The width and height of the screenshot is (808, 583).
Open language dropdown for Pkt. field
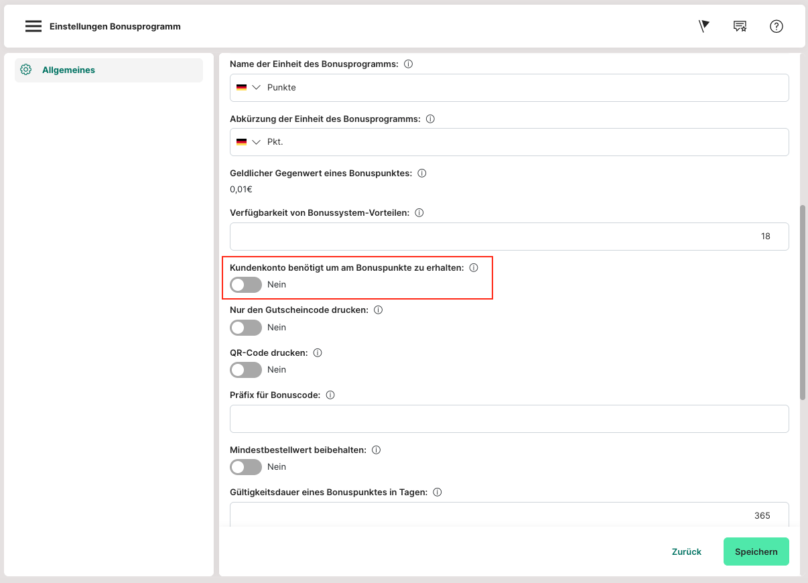(249, 142)
